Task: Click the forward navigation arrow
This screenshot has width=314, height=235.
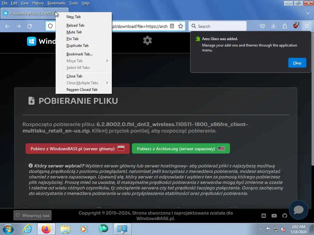Action: (x=18, y=26)
